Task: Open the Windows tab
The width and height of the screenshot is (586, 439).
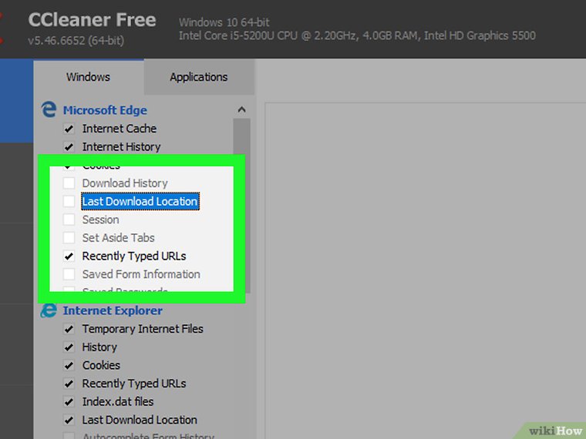Action: click(88, 77)
